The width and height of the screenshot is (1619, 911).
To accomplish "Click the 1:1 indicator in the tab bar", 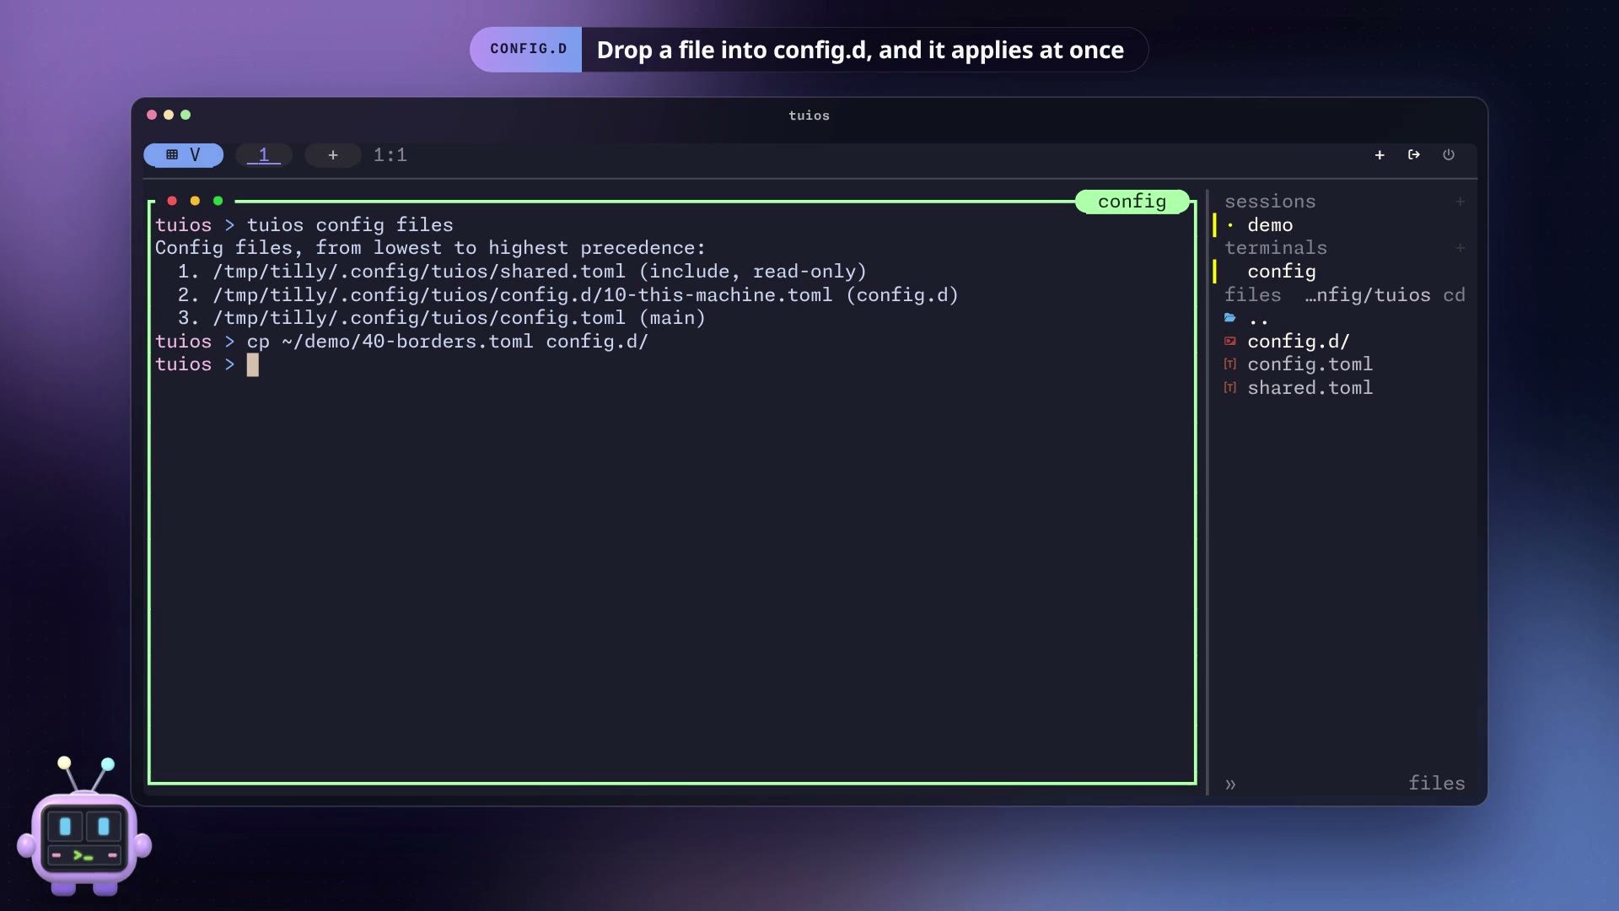I will pos(390,155).
